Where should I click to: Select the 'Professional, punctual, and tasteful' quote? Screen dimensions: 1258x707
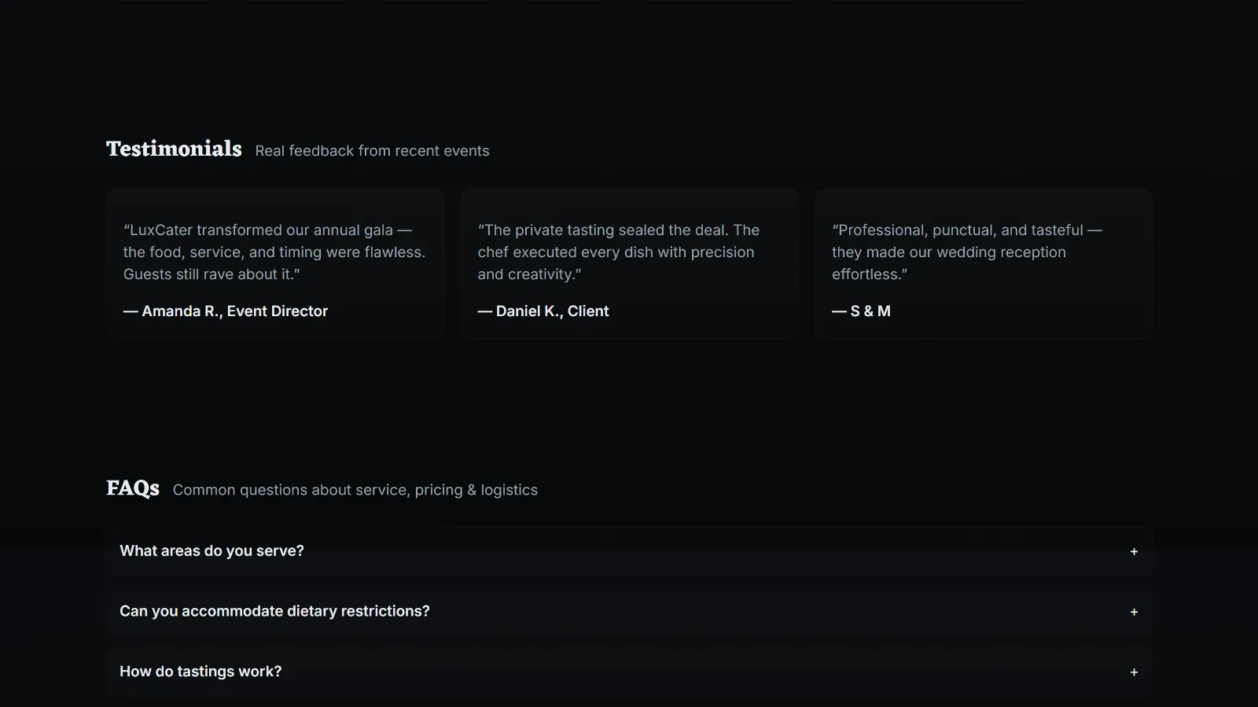click(x=966, y=252)
